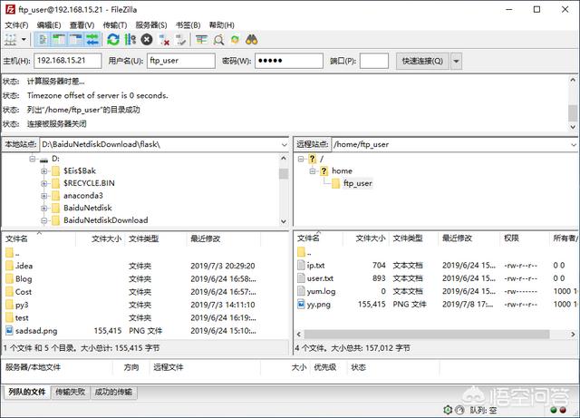Open the 编辑(E) menu
Image resolution: width=580 pixels, height=418 pixels.
49,24
